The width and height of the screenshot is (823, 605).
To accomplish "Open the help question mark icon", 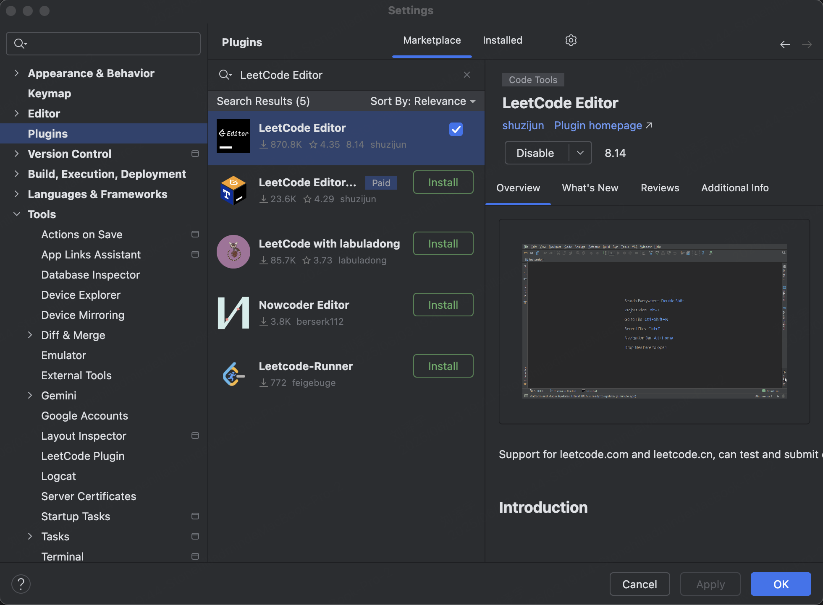I will tap(21, 584).
